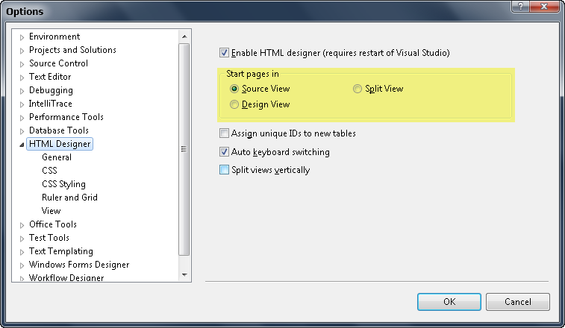The image size is (565, 328).
Task: Expand the Text Editor category arrow
Action: coord(22,77)
